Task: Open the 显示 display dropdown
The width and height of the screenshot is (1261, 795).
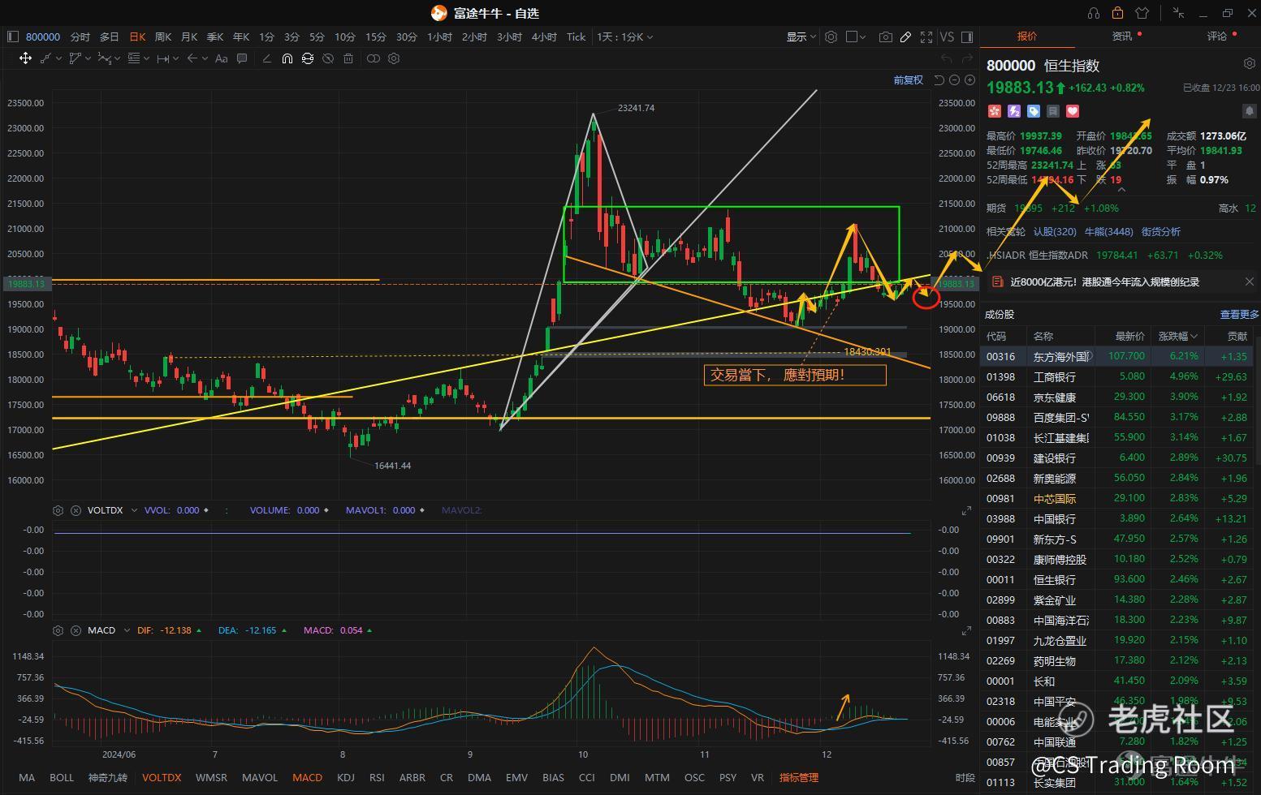Action: (x=801, y=37)
